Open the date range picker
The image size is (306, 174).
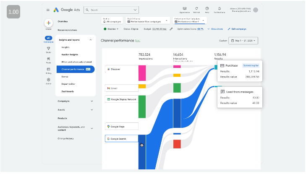tap(243, 41)
